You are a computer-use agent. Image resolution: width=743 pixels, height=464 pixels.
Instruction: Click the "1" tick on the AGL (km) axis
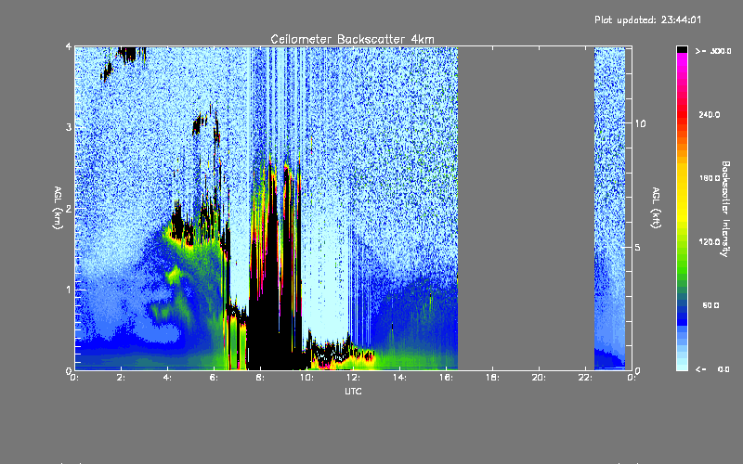[69, 290]
